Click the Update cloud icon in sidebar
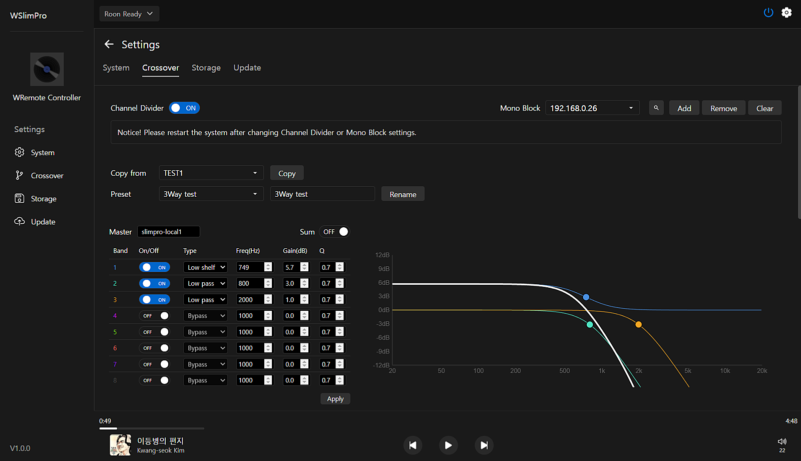The height and width of the screenshot is (461, 801). (x=20, y=221)
